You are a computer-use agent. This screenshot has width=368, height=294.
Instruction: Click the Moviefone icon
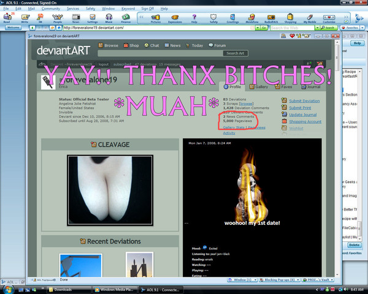click(252, 18)
